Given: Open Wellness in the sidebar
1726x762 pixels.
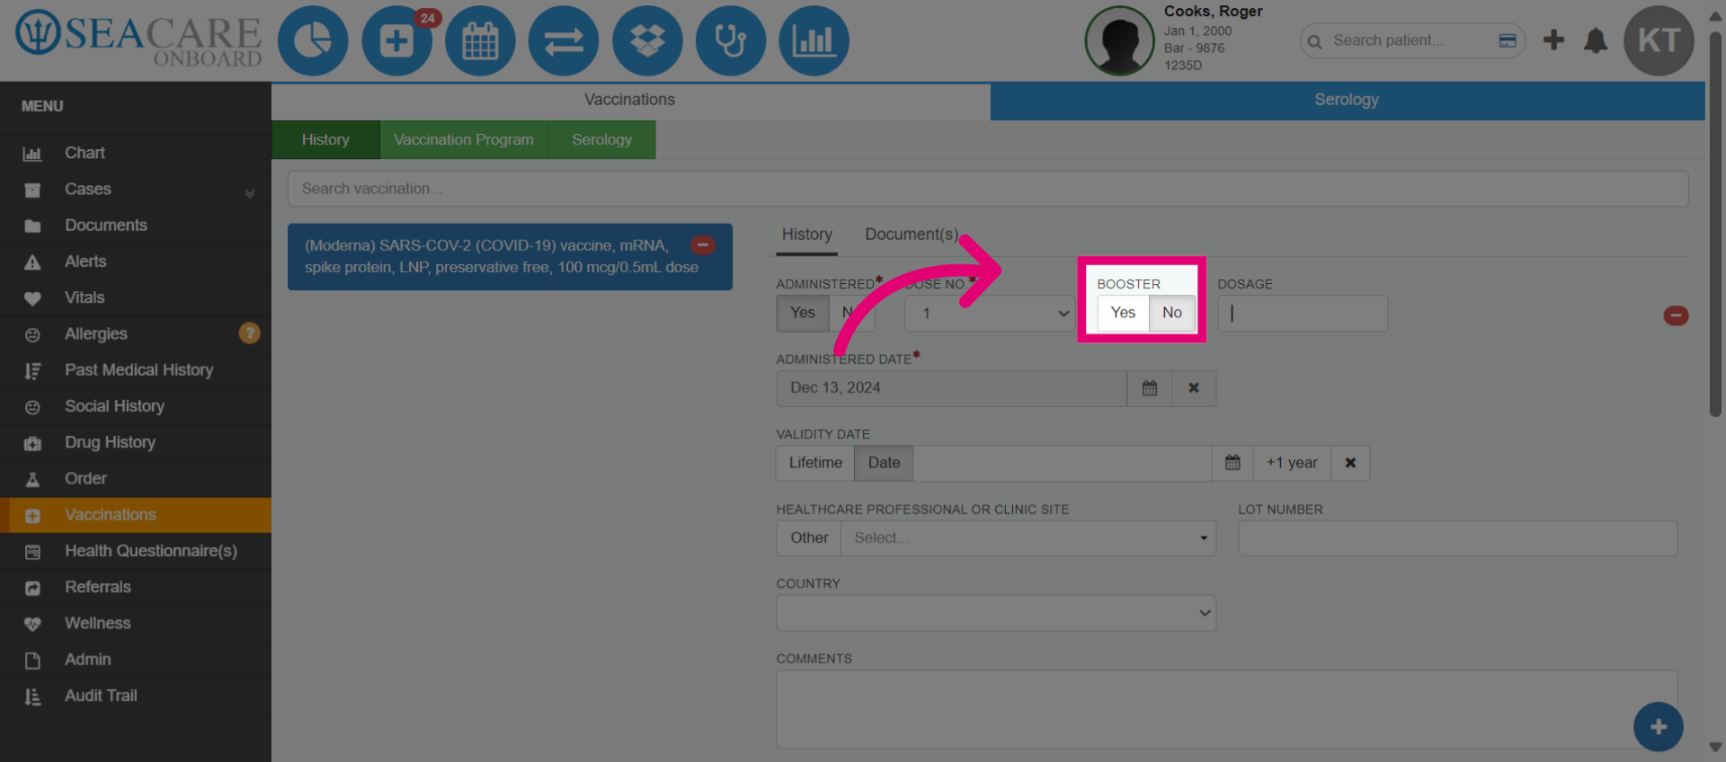Looking at the screenshot, I should [136, 624].
